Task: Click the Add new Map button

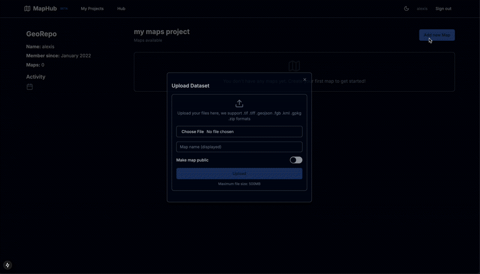Action: click(x=437, y=35)
